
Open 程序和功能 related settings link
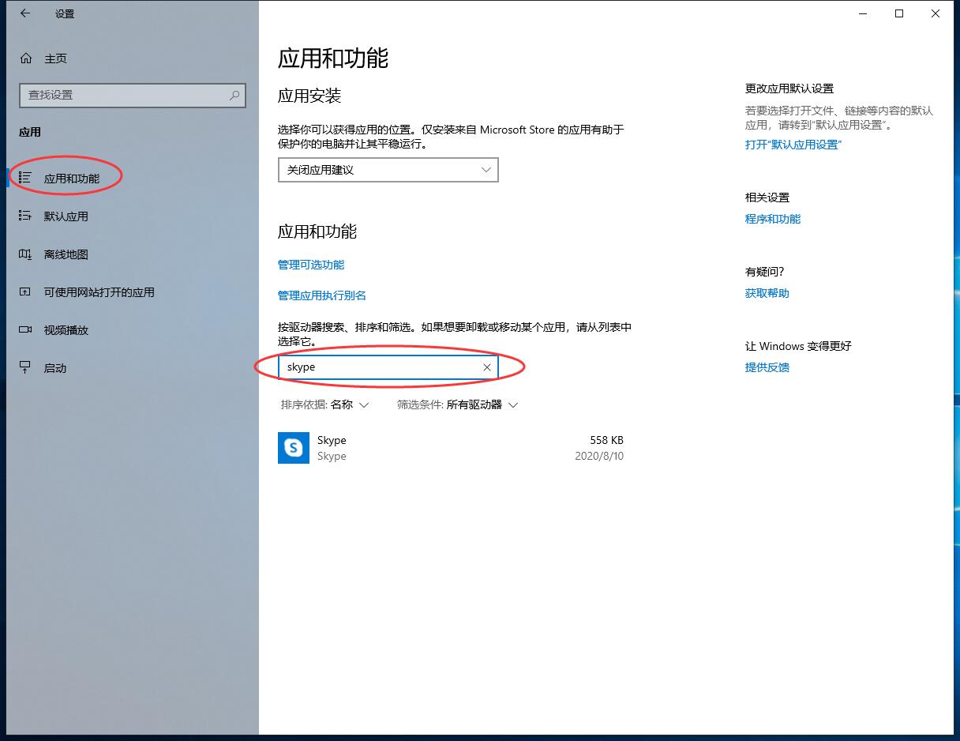[x=773, y=219]
